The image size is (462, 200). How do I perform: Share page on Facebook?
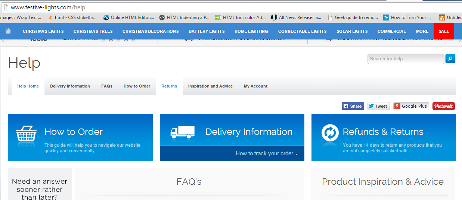pyautogui.click(x=353, y=106)
